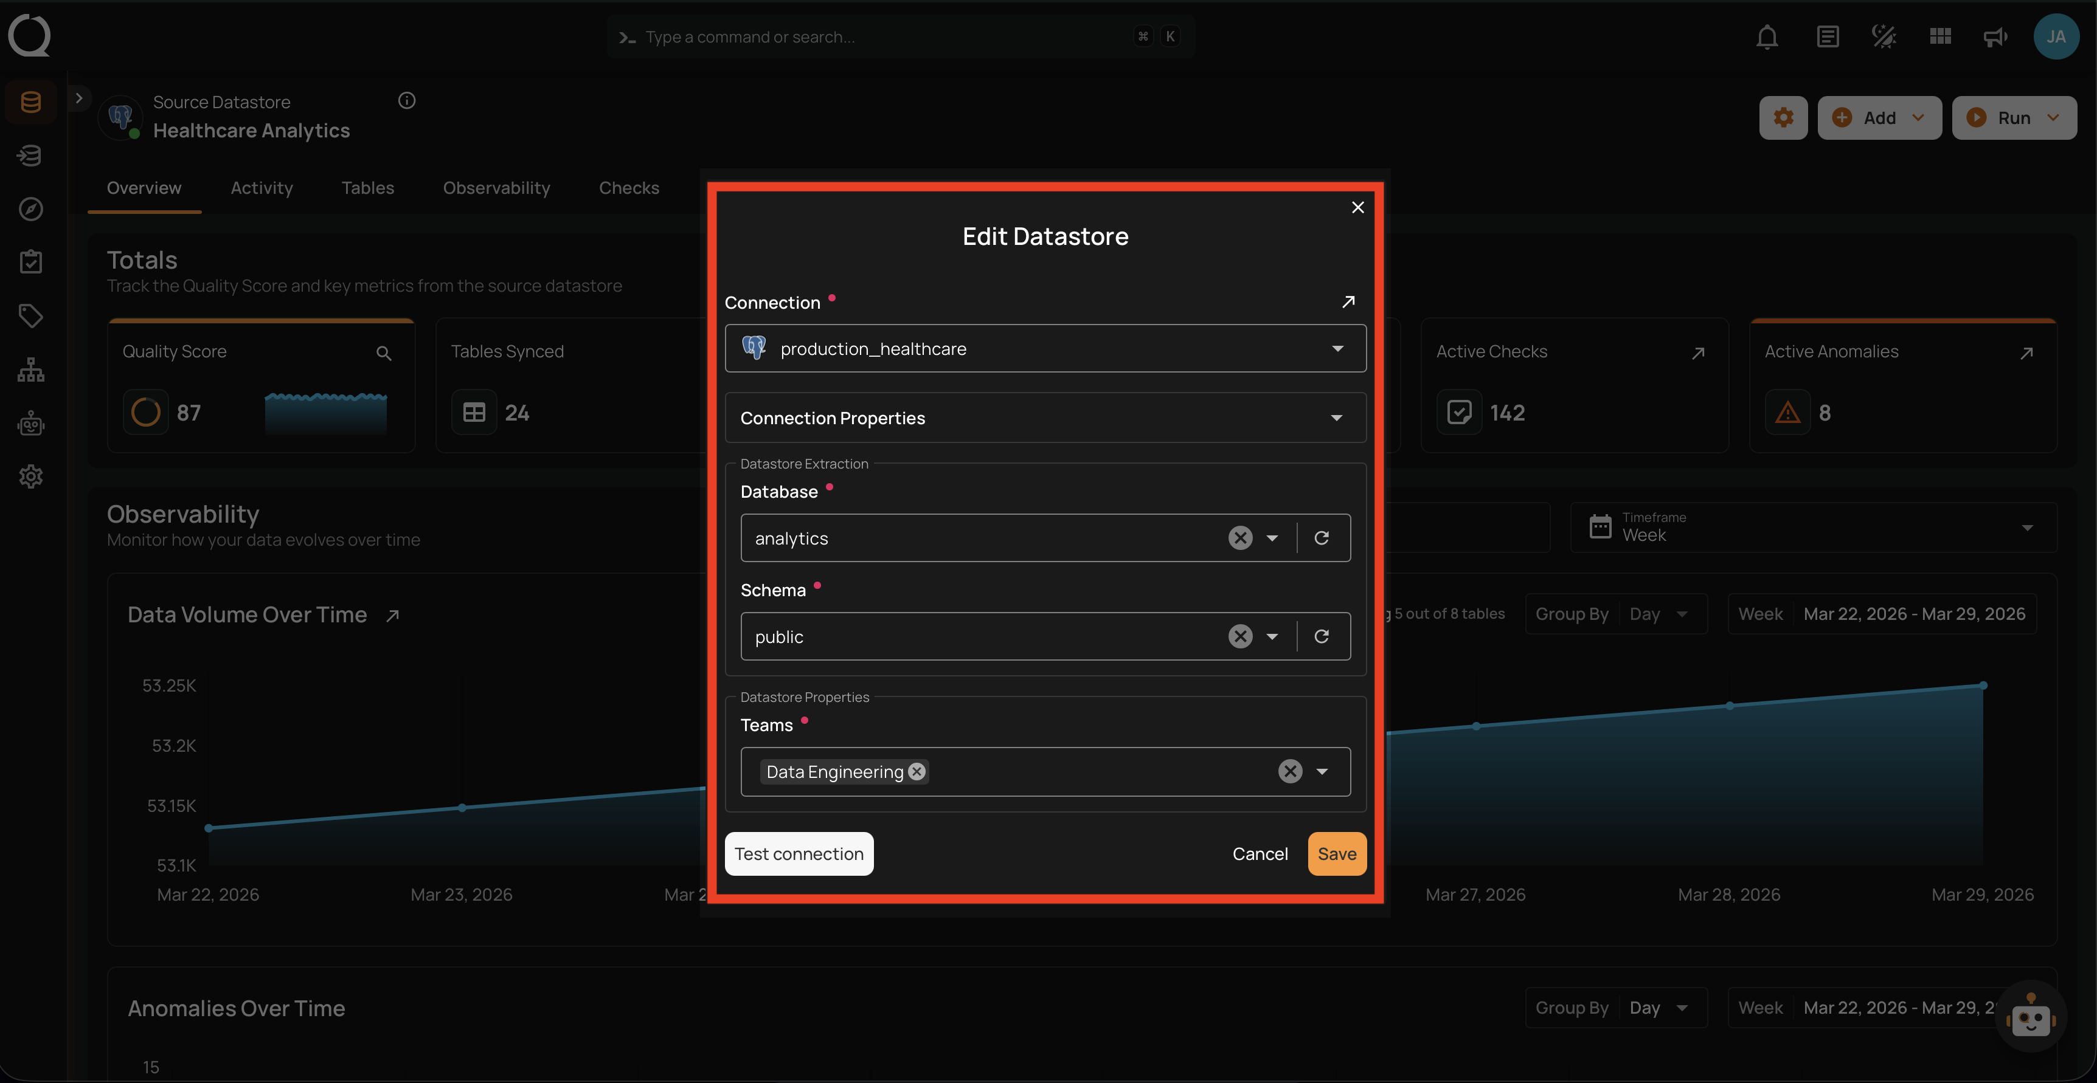Open the datastore settings gear button

point(1783,118)
